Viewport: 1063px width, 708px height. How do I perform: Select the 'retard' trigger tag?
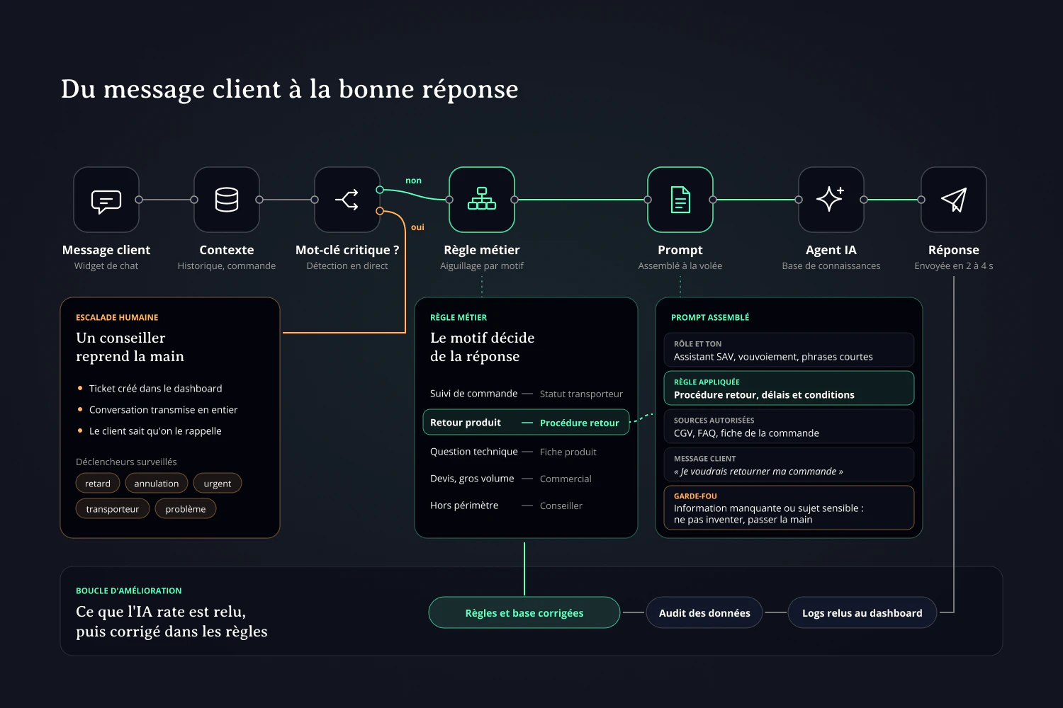(98, 484)
